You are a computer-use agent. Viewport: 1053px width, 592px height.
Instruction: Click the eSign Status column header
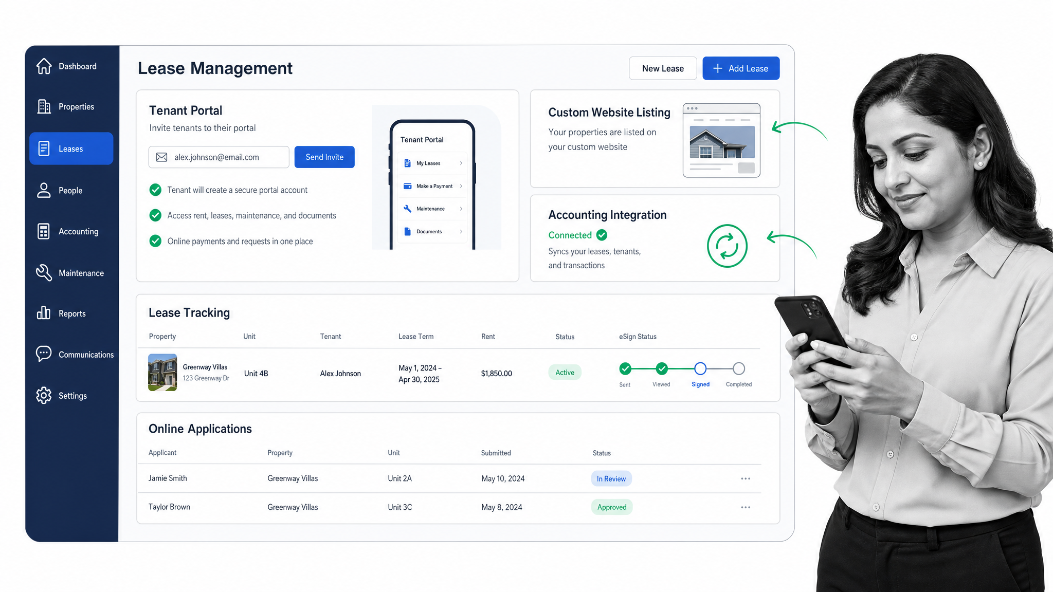click(638, 337)
